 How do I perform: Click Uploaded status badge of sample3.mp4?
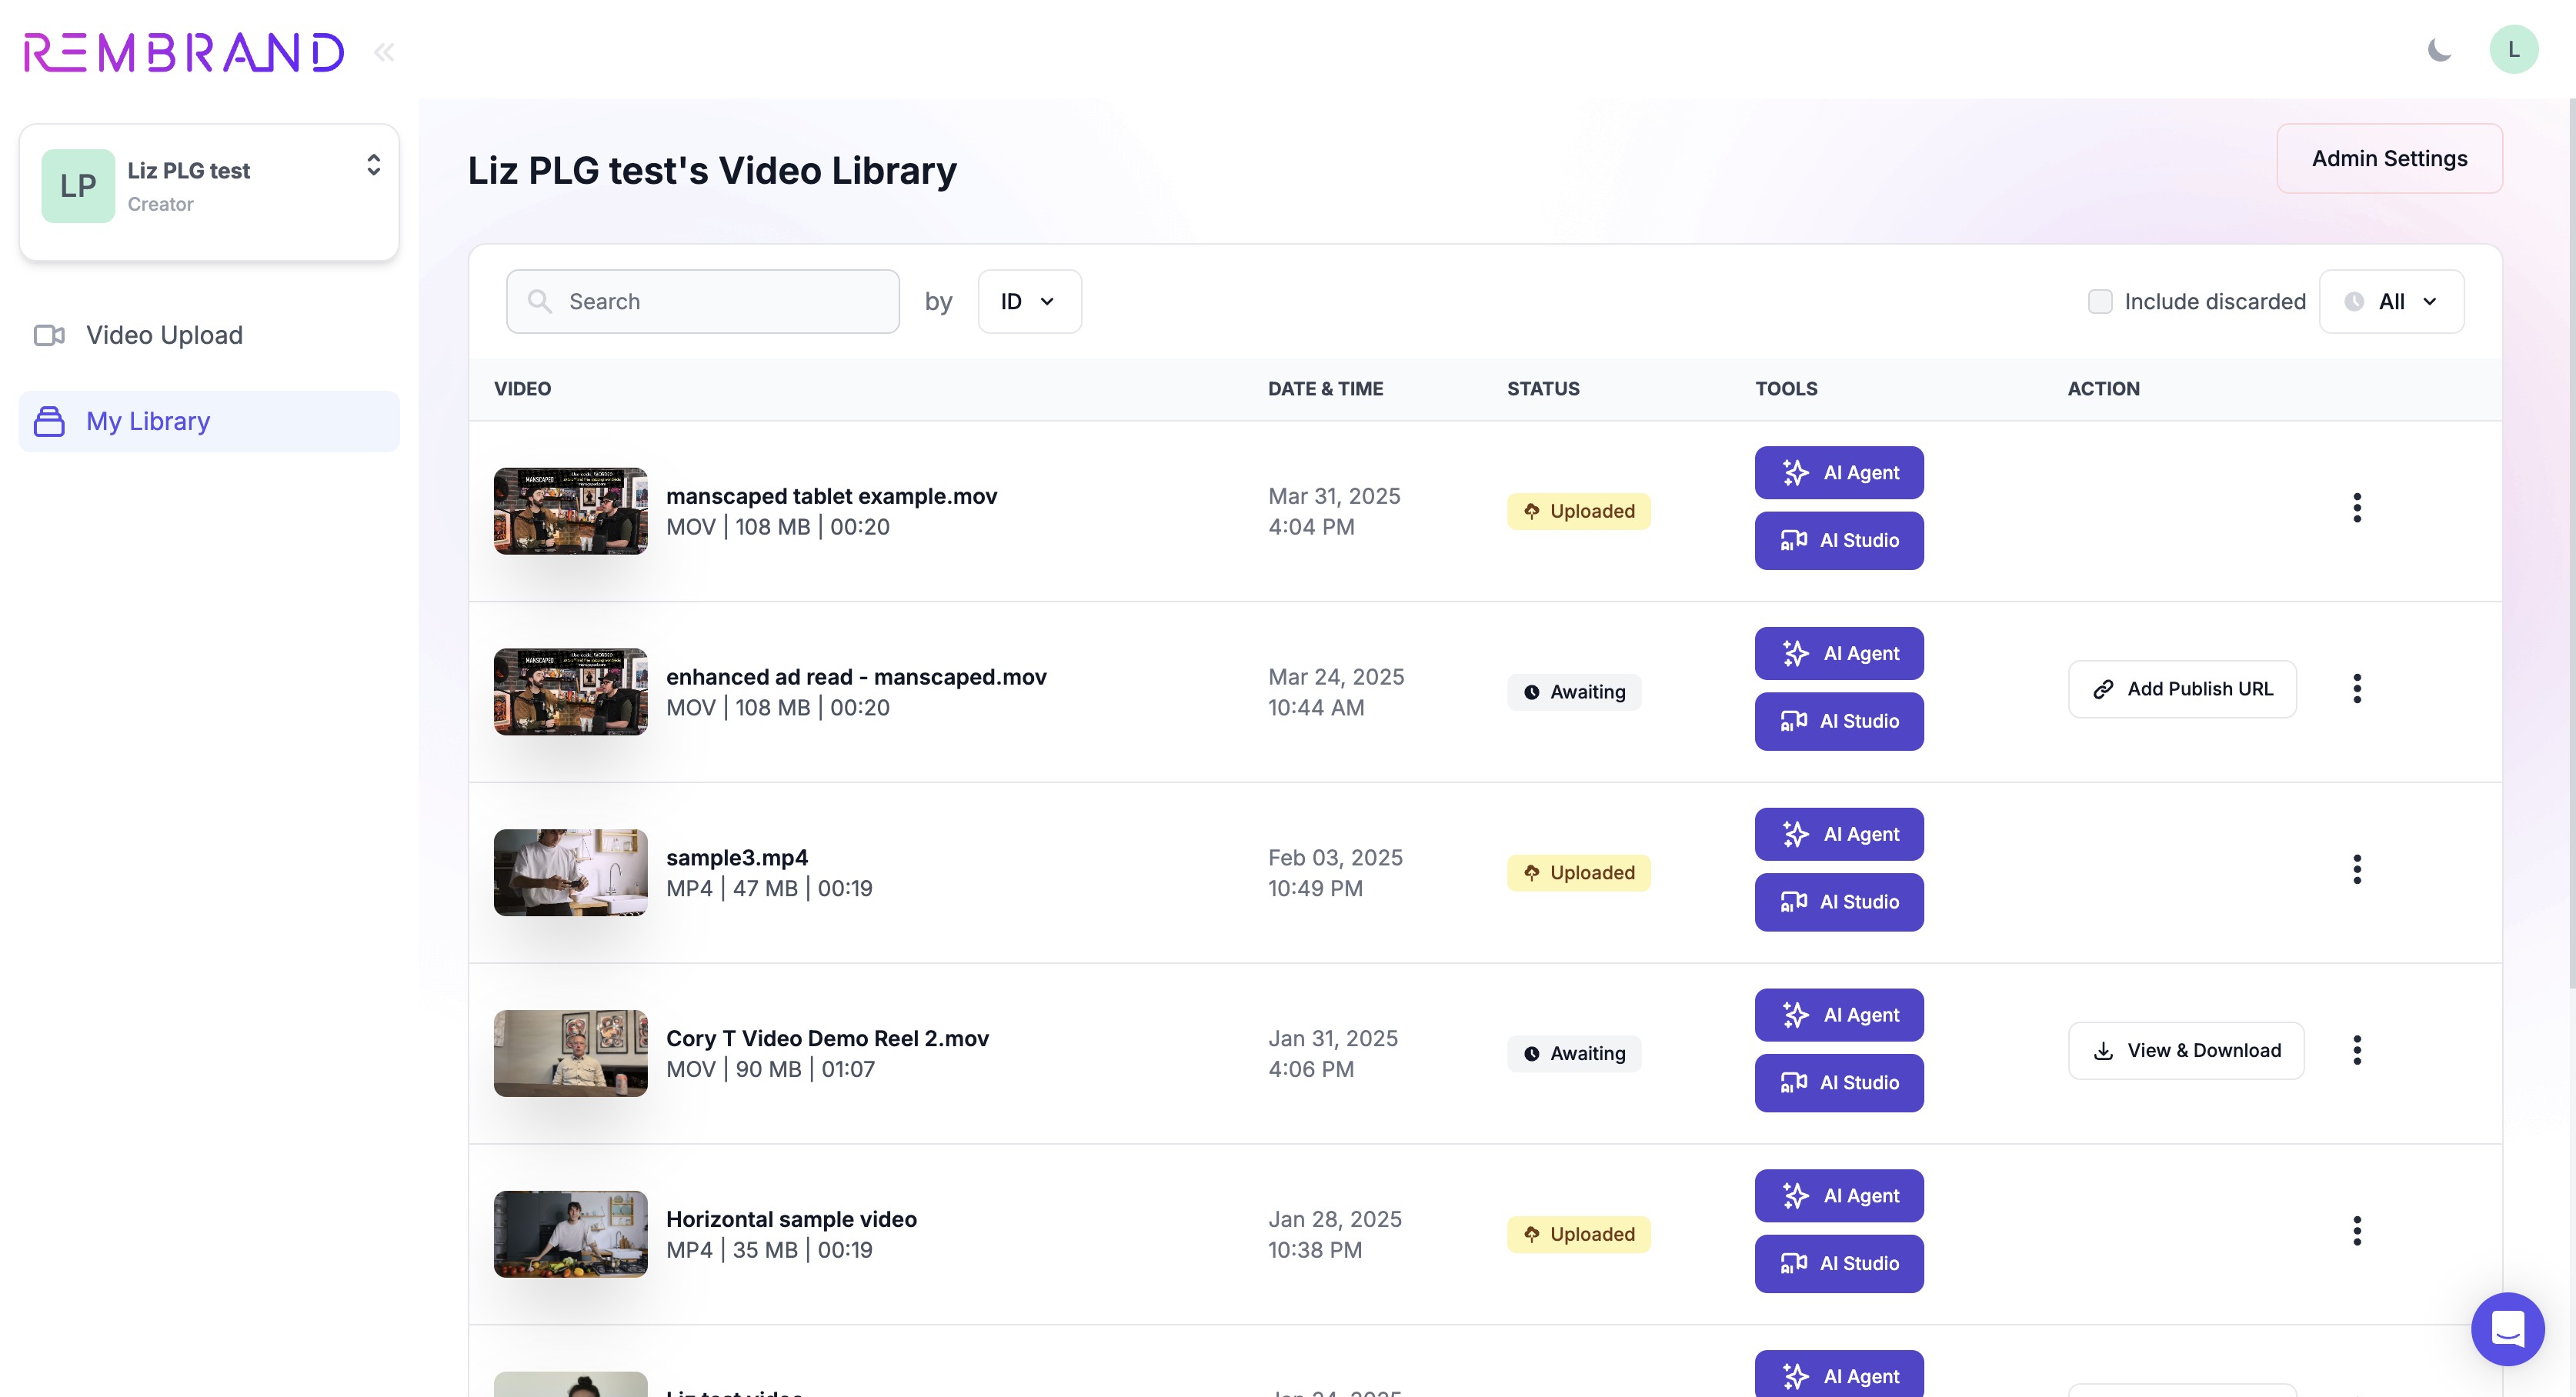pos(1578,873)
